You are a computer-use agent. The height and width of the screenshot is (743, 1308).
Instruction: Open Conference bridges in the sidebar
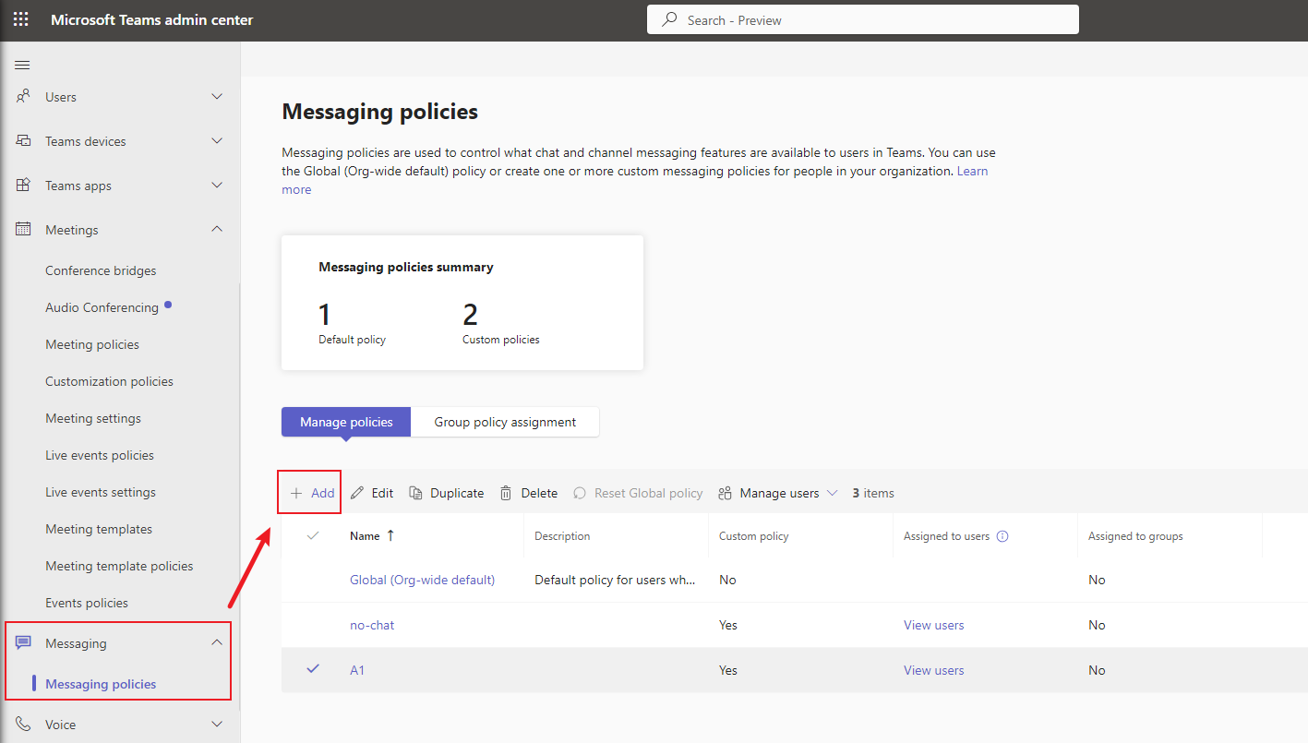(x=101, y=270)
